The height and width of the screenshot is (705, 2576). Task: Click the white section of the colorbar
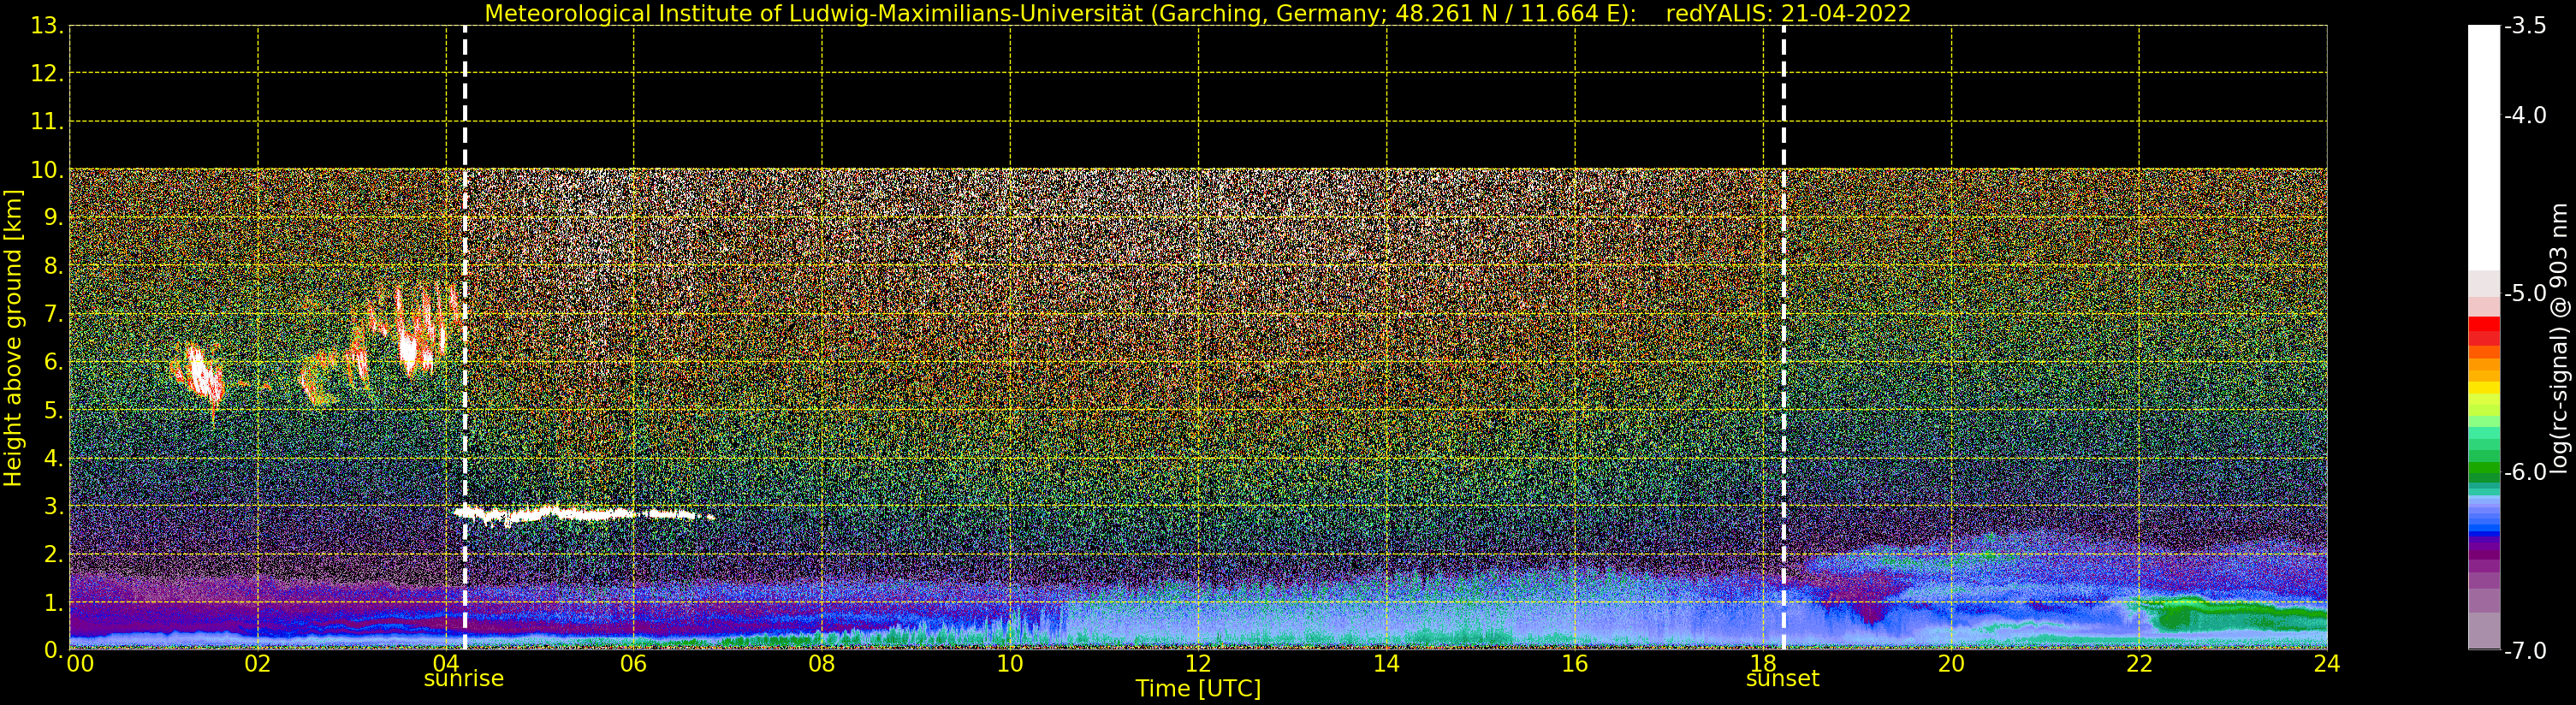2484,148
